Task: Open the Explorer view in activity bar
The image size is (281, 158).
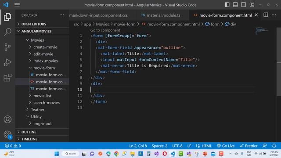Action: click(x=7, y=17)
